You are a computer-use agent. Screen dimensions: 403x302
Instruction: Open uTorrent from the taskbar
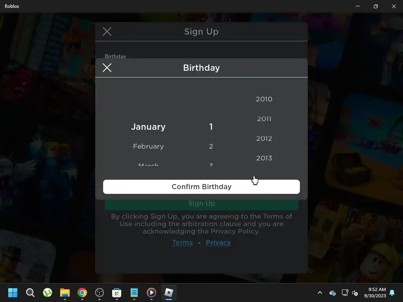coord(48,293)
